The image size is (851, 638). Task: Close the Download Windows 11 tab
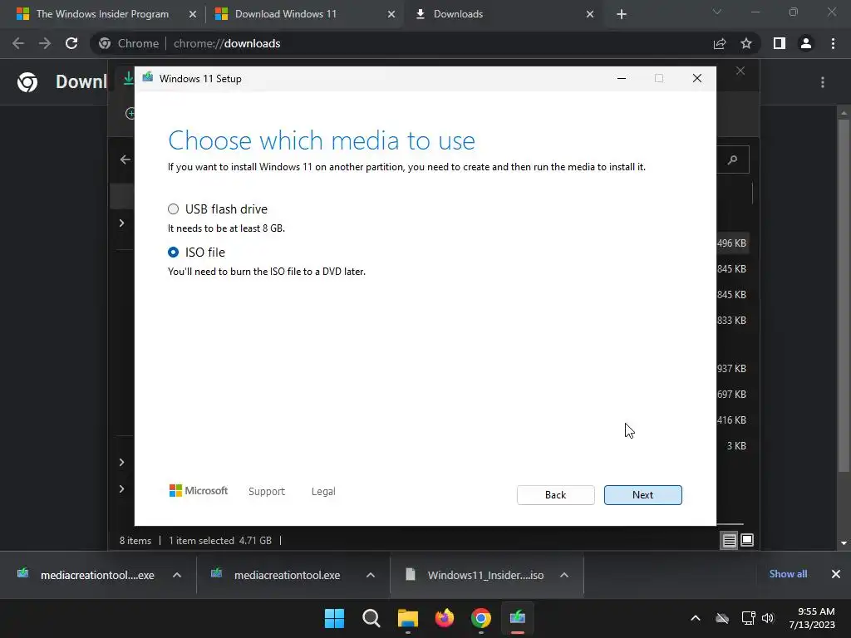[x=391, y=14]
